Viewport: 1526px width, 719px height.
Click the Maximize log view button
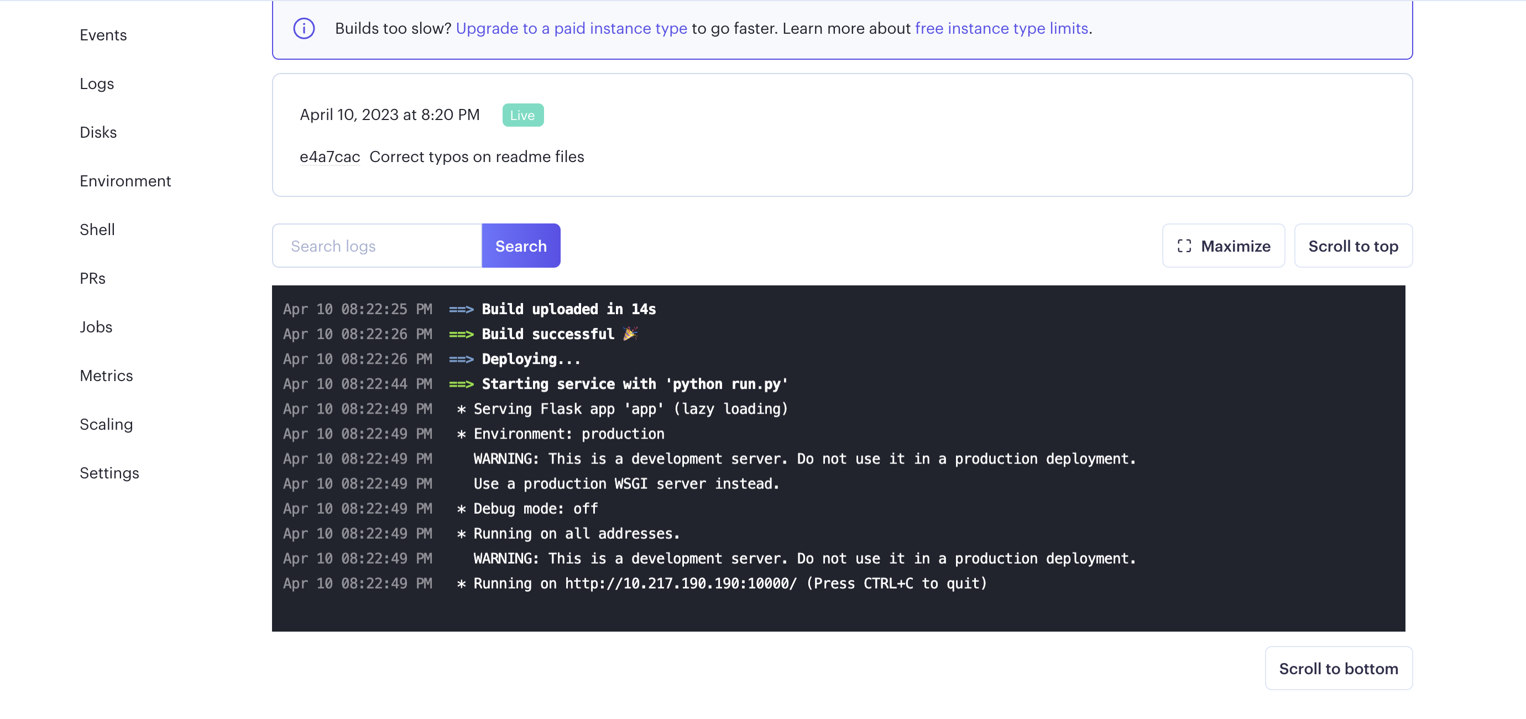tap(1224, 245)
